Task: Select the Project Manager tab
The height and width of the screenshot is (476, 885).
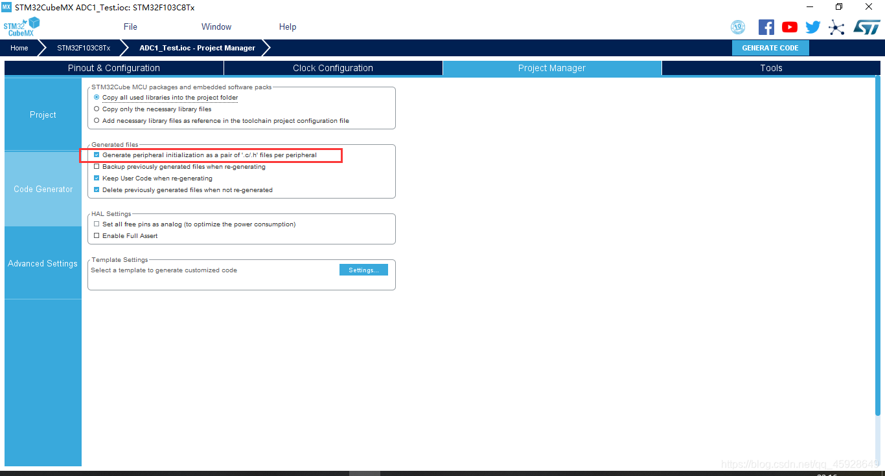Action: point(552,68)
